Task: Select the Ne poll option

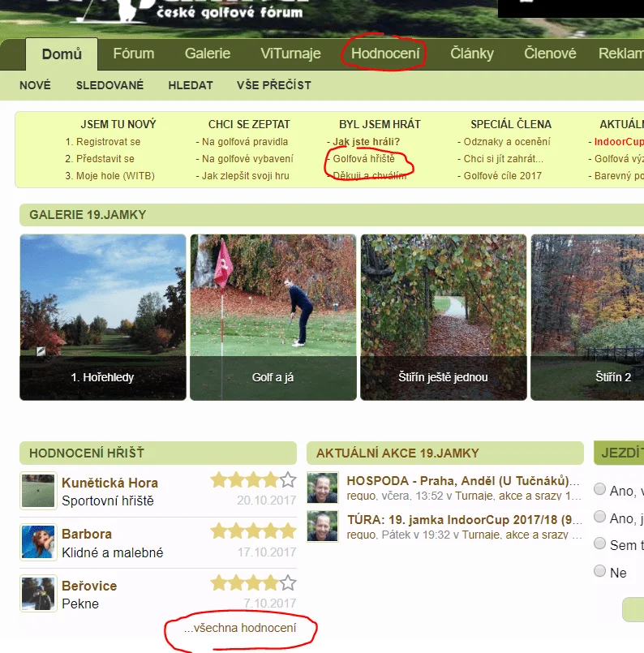Action: [599, 570]
